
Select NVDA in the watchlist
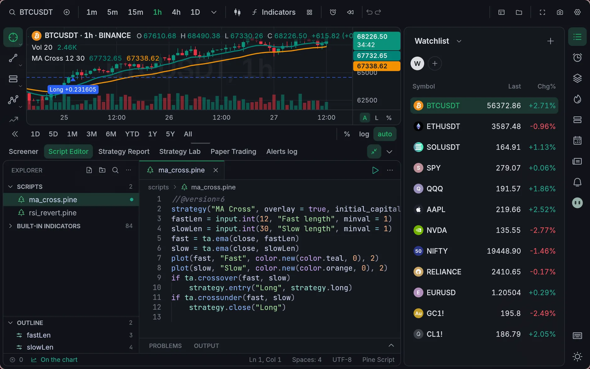(x=484, y=230)
